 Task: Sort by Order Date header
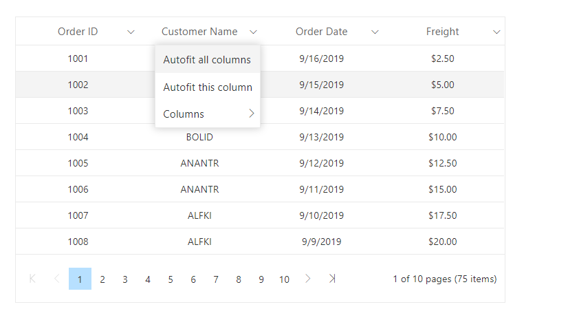321,32
